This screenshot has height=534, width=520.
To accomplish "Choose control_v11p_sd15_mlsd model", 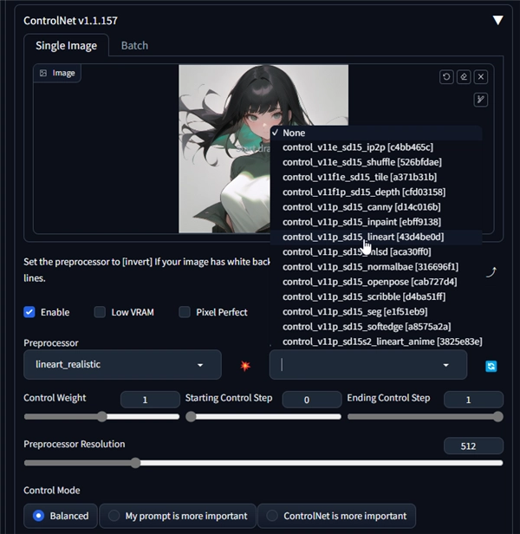I will 376,252.
